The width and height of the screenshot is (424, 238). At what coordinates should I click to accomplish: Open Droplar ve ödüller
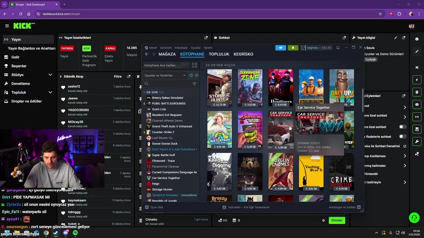[27, 101]
